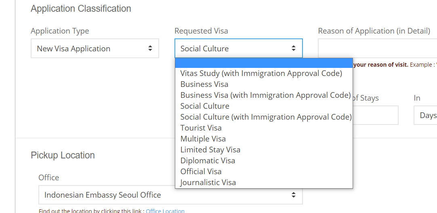Choose Tourist Visa option
437x213 pixels.
point(201,128)
